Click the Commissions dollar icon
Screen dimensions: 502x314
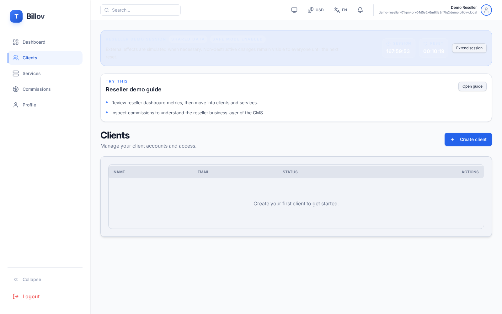pyautogui.click(x=16, y=89)
